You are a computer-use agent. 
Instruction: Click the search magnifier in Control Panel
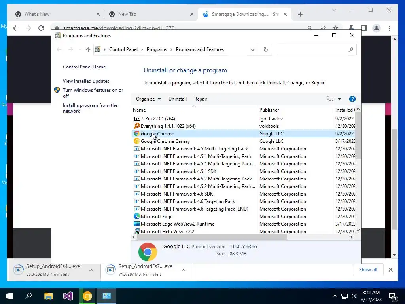pos(350,49)
